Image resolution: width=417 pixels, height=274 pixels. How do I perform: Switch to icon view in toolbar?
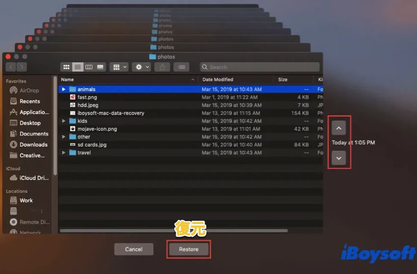pos(66,67)
